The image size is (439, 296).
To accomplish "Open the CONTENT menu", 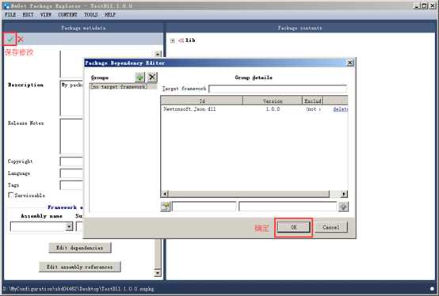I will [x=67, y=14].
